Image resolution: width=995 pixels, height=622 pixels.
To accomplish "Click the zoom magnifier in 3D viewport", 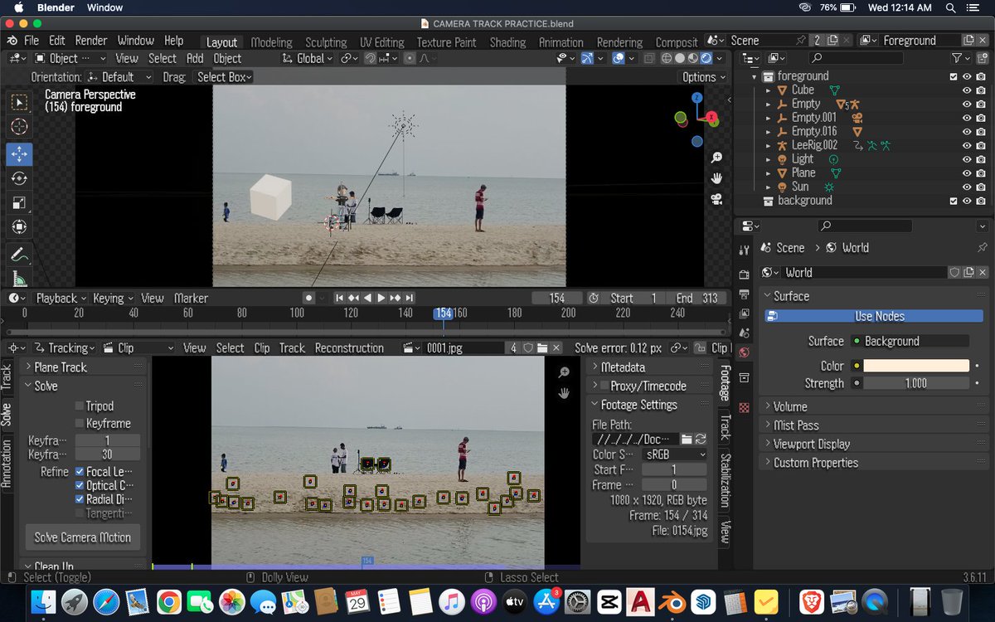I will click(716, 158).
